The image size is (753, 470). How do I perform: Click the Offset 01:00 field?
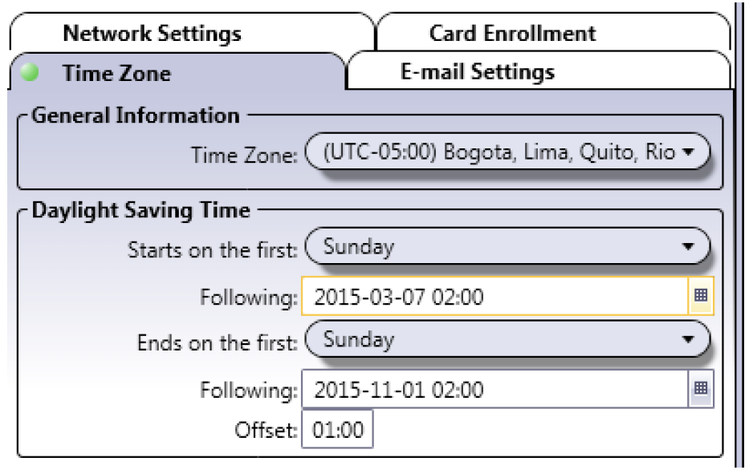(x=338, y=429)
